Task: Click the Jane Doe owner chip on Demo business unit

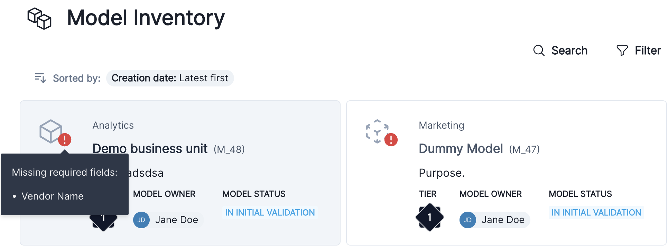Action: click(x=168, y=220)
